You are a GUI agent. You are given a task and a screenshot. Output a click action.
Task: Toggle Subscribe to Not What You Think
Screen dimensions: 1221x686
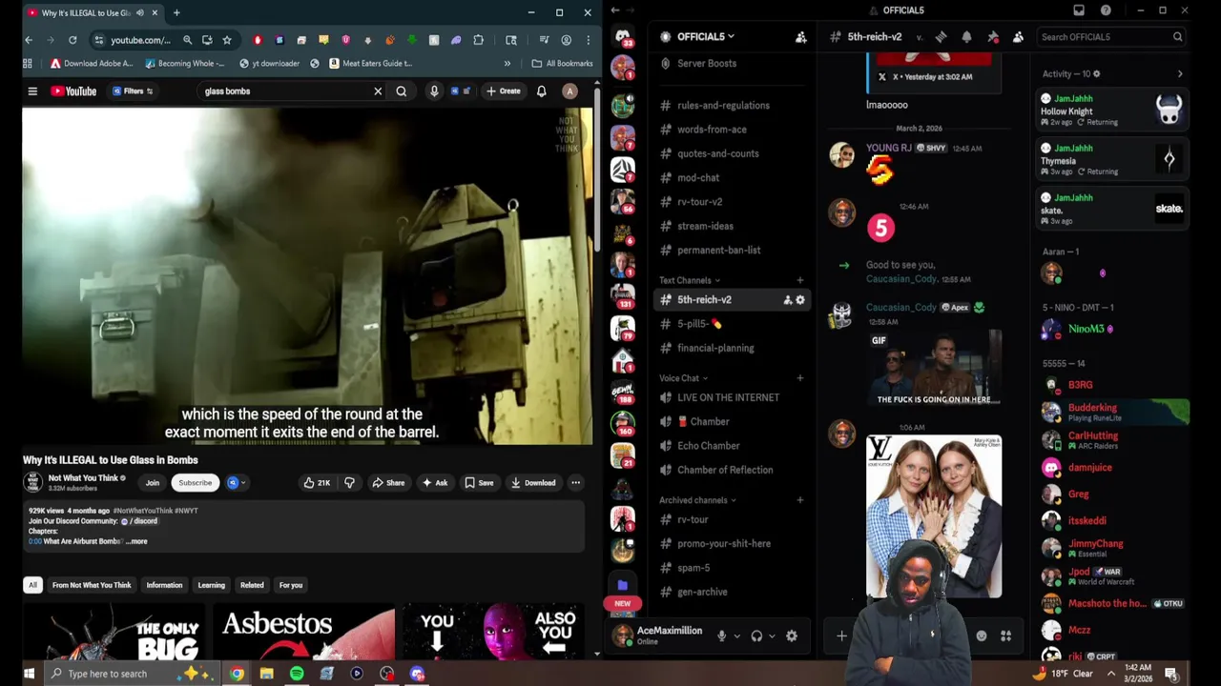(x=195, y=483)
